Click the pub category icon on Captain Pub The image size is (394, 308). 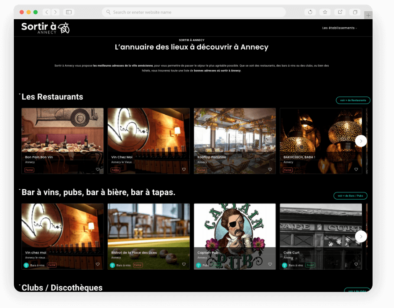point(198,265)
